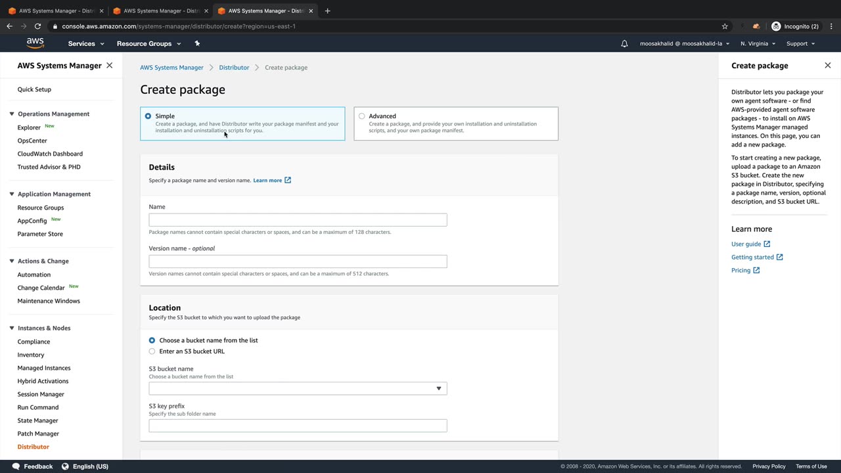Close the AWS Systems Manager sidebar
This screenshot has width=841, height=473.
pyautogui.click(x=109, y=66)
